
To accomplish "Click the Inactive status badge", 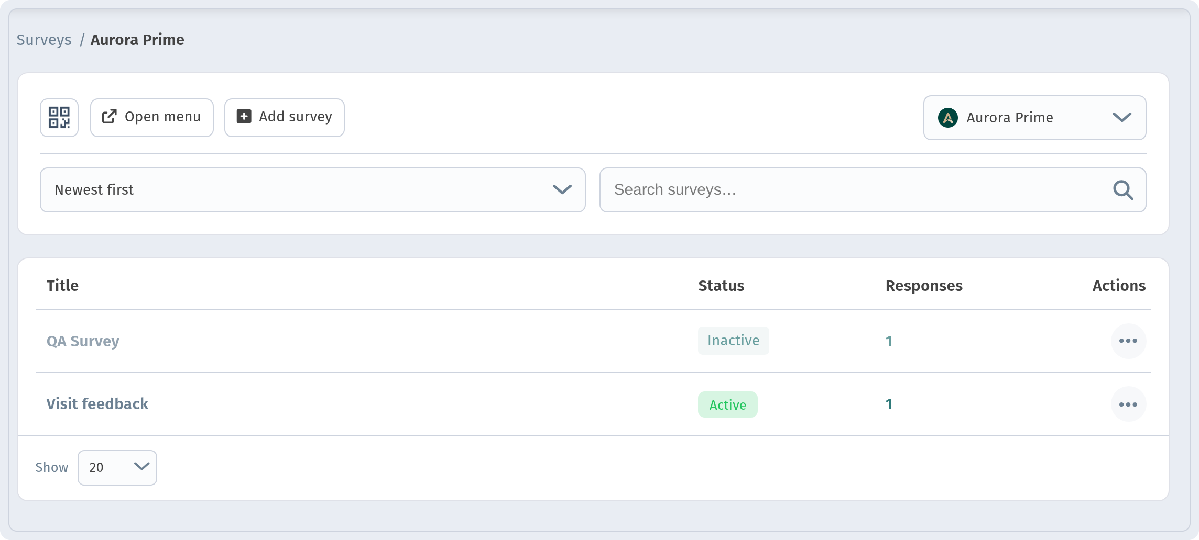I will point(733,341).
